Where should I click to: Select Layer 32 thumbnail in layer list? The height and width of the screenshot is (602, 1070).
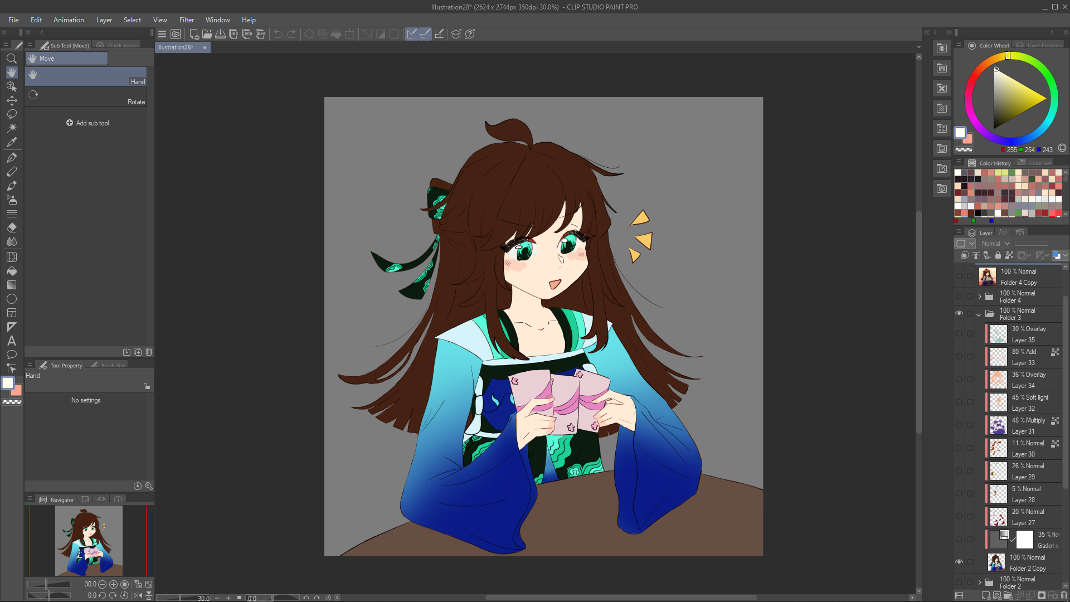[998, 402]
